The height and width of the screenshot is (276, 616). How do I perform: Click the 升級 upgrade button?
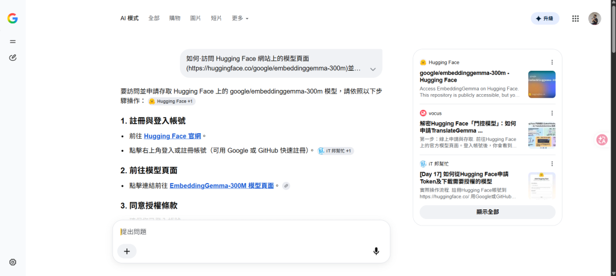click(545, 19)
